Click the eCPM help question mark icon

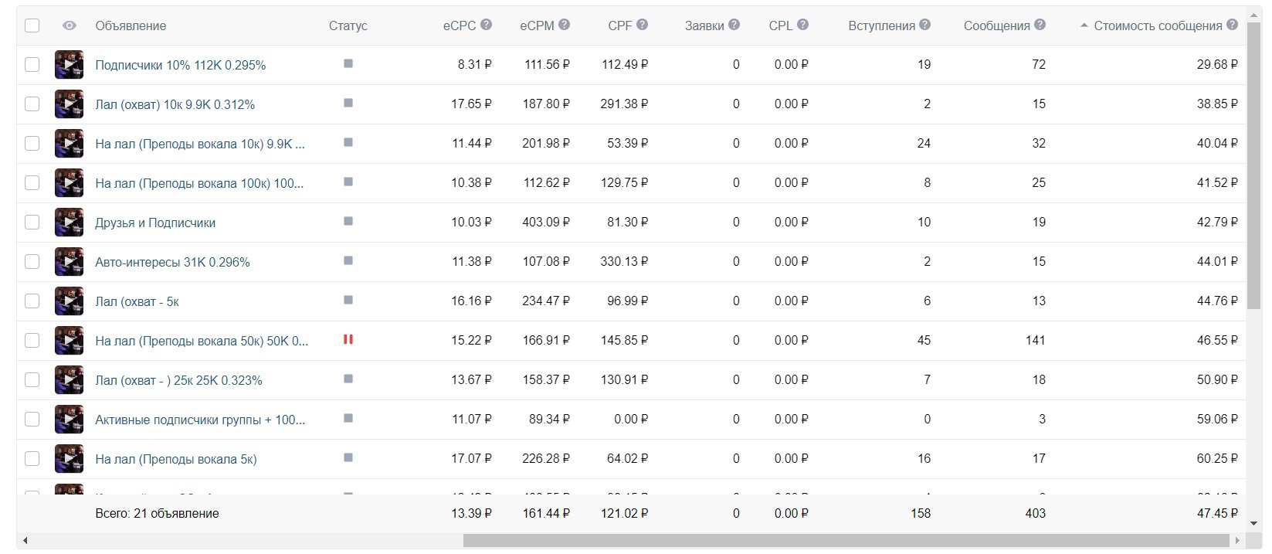(x=565, y=25)
